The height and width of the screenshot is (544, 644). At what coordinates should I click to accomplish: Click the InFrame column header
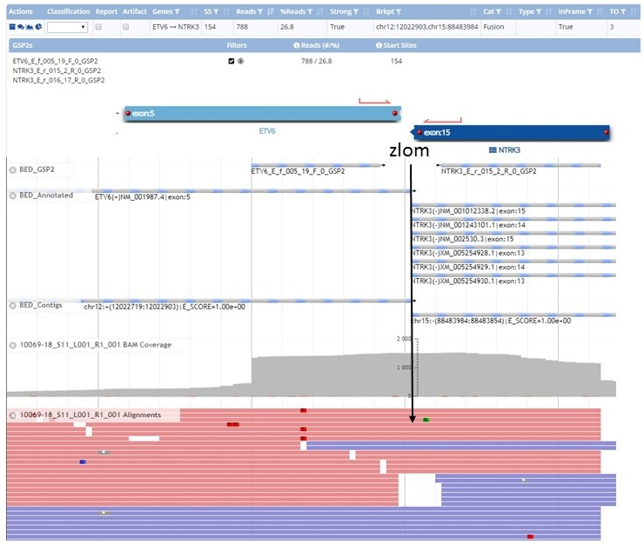pyautogui.click(x=573, y=12)
